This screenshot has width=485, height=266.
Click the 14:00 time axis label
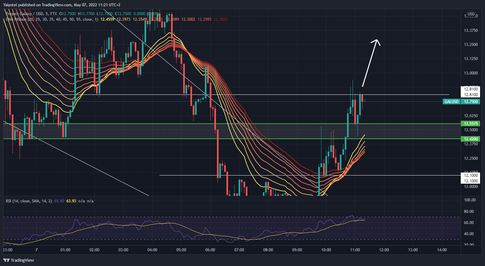[x=442, y=250]
